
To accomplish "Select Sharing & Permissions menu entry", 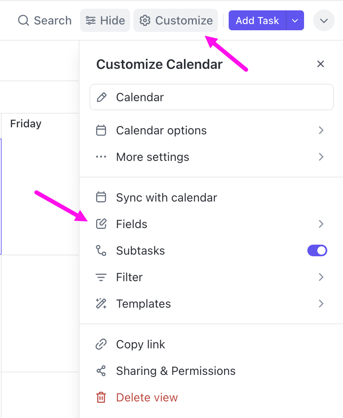I will tap(176, 371).
